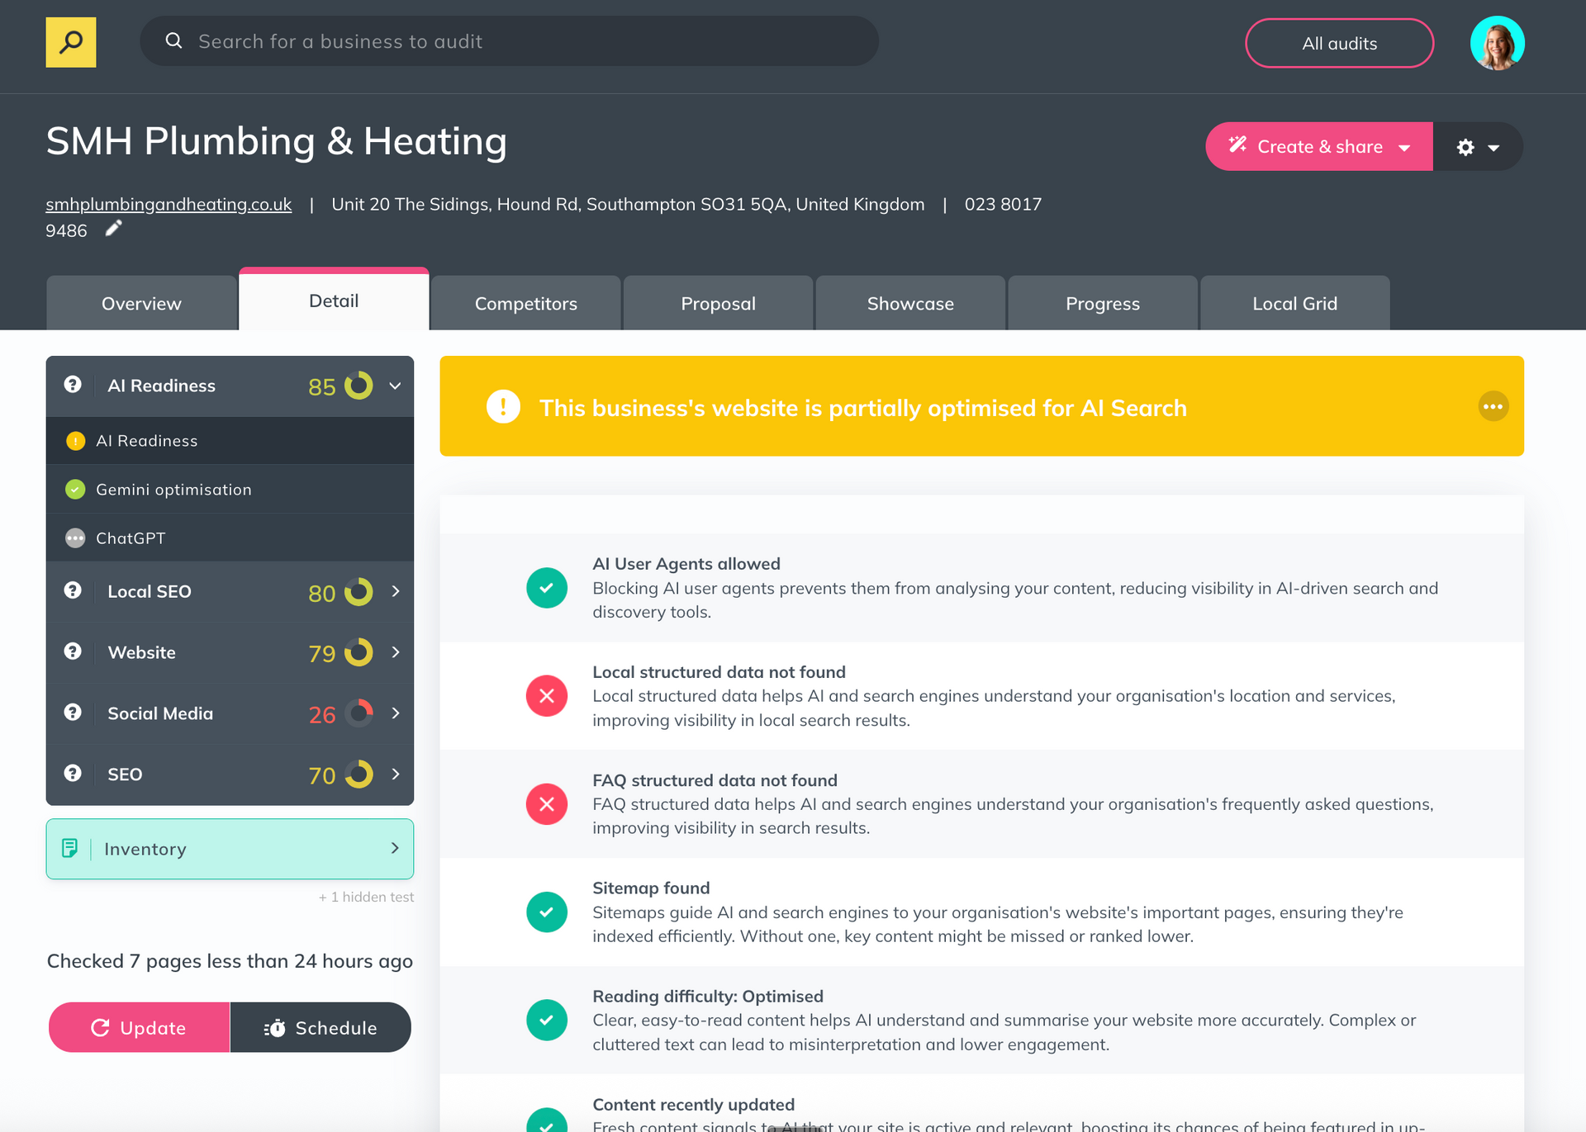Open the ellipsis menu on the yellow banner

(x=1493, y=406)
